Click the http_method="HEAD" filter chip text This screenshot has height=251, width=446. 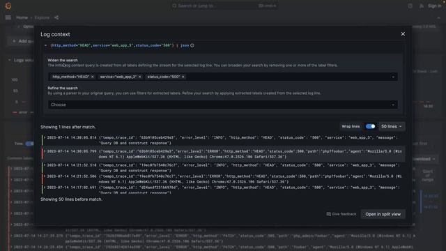(71, 77)
